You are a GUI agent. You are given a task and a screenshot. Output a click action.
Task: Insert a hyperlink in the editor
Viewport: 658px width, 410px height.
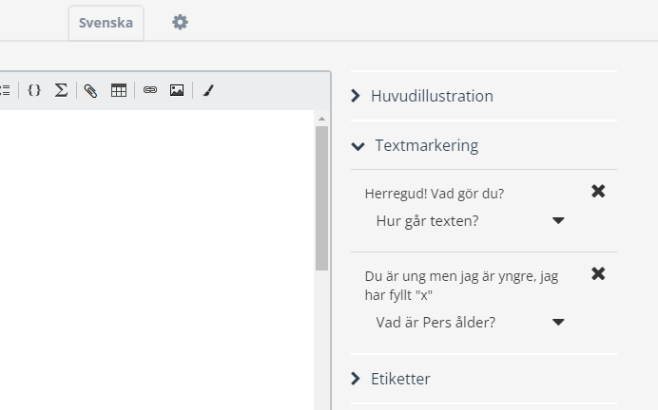click(150, 89)
